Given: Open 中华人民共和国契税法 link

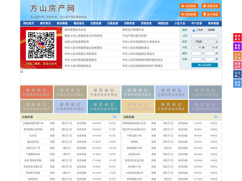Looking at the screenshot, I should [78, 66].
